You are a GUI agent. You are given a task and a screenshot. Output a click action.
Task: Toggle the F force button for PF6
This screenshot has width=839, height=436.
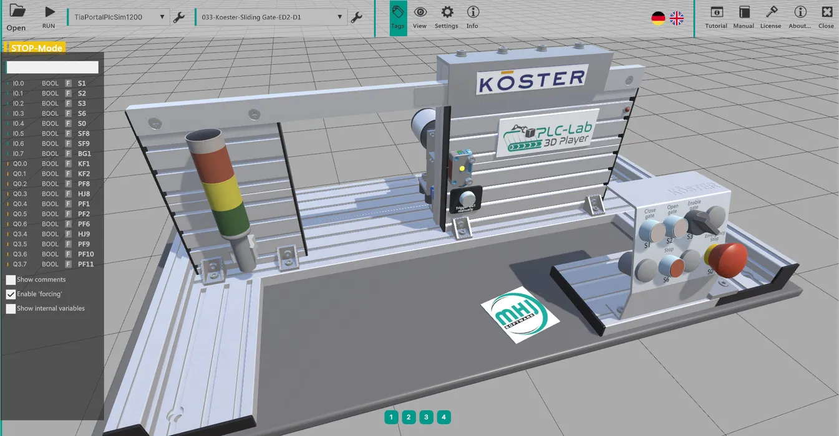(68, 224)
